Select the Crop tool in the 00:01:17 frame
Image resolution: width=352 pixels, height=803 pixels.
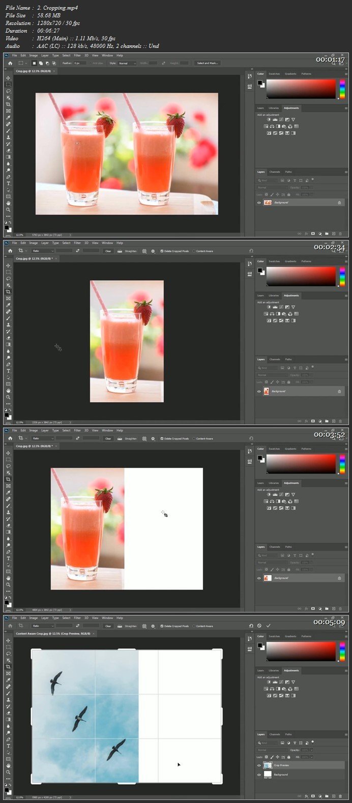click(x=8, y=104)
